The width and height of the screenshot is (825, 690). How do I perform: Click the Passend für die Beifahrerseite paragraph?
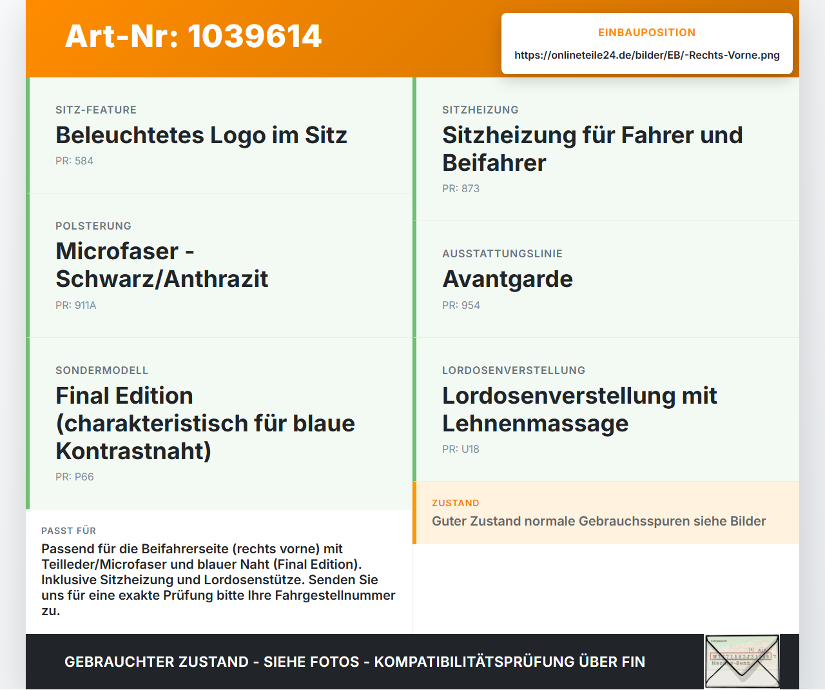(218, 580)
